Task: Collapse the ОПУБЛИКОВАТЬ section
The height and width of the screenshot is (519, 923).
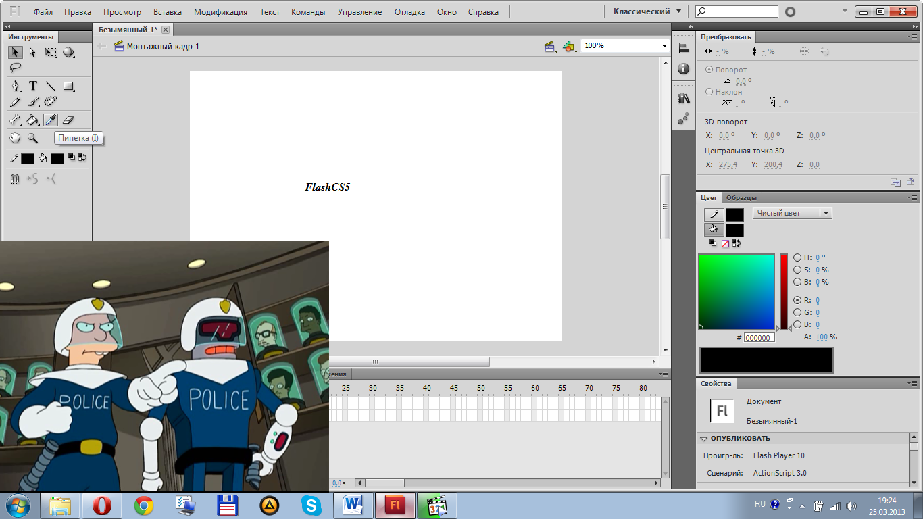Action: (703, 439)
